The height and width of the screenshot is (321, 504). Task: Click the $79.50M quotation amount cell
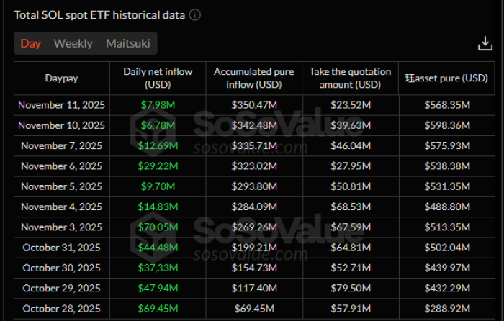[x=351, y=289]
